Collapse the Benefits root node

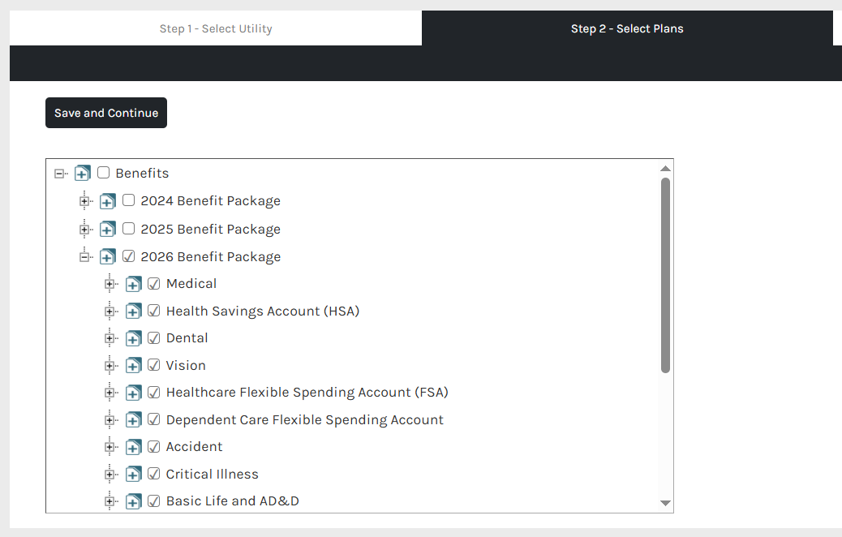(x=59, y=174)
